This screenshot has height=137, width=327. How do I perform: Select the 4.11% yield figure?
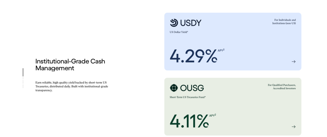click(x=189, y=121)
